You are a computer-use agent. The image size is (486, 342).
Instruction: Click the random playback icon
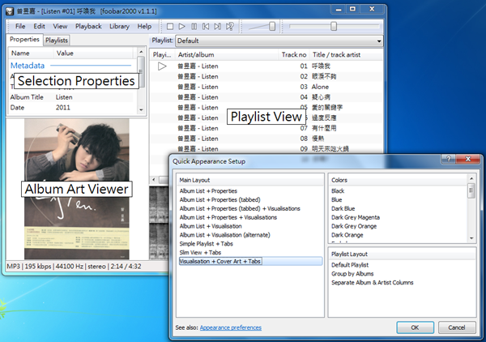(231, 27)
